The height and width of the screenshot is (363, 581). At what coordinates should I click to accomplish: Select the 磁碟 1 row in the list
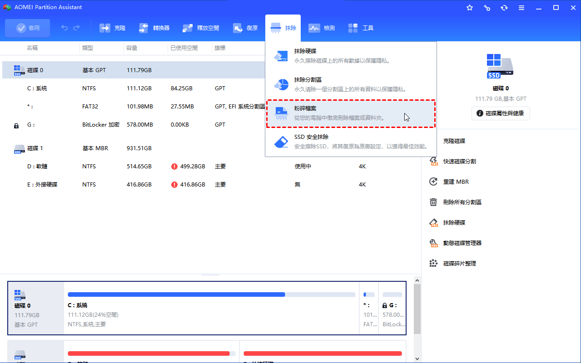point(211,148)
